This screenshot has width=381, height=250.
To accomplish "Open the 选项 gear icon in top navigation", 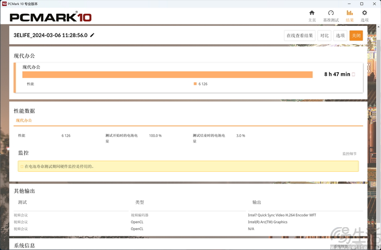I will [364, 13].
